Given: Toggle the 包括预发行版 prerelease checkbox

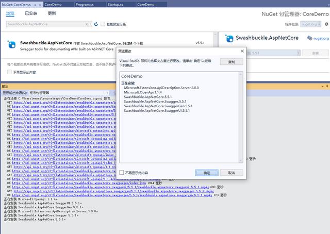Looking at the screenshot, I should [103, 24].
